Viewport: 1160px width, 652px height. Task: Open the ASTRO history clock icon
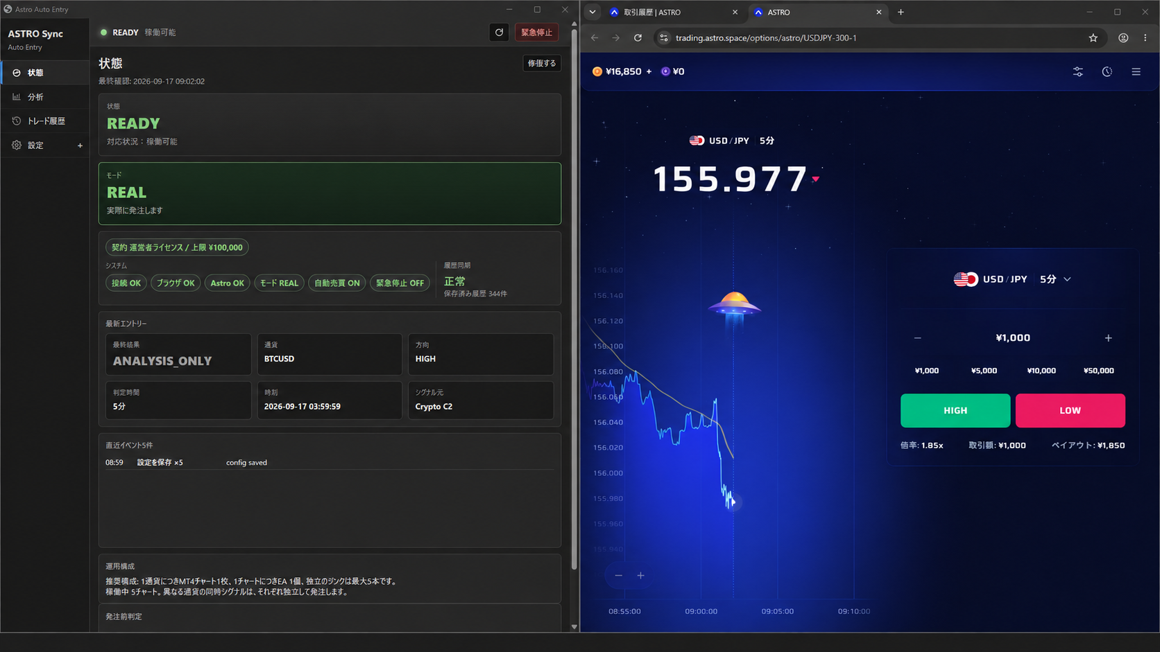[x=1107, y=71]
